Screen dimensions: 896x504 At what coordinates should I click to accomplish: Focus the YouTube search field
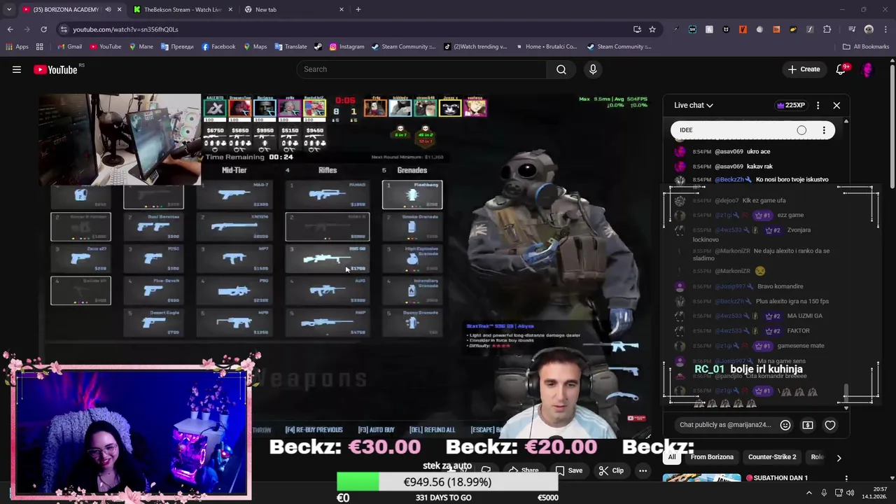tap(421, 69)
